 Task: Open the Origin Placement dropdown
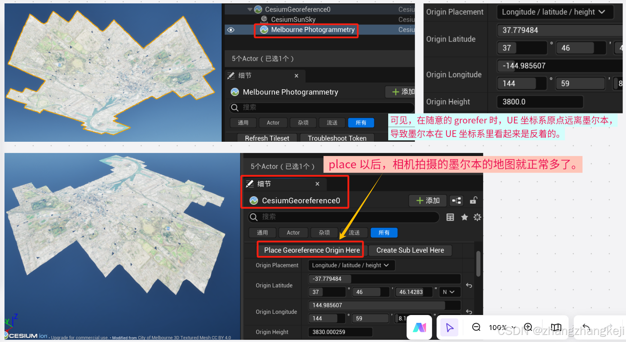[x=351, y=265]
